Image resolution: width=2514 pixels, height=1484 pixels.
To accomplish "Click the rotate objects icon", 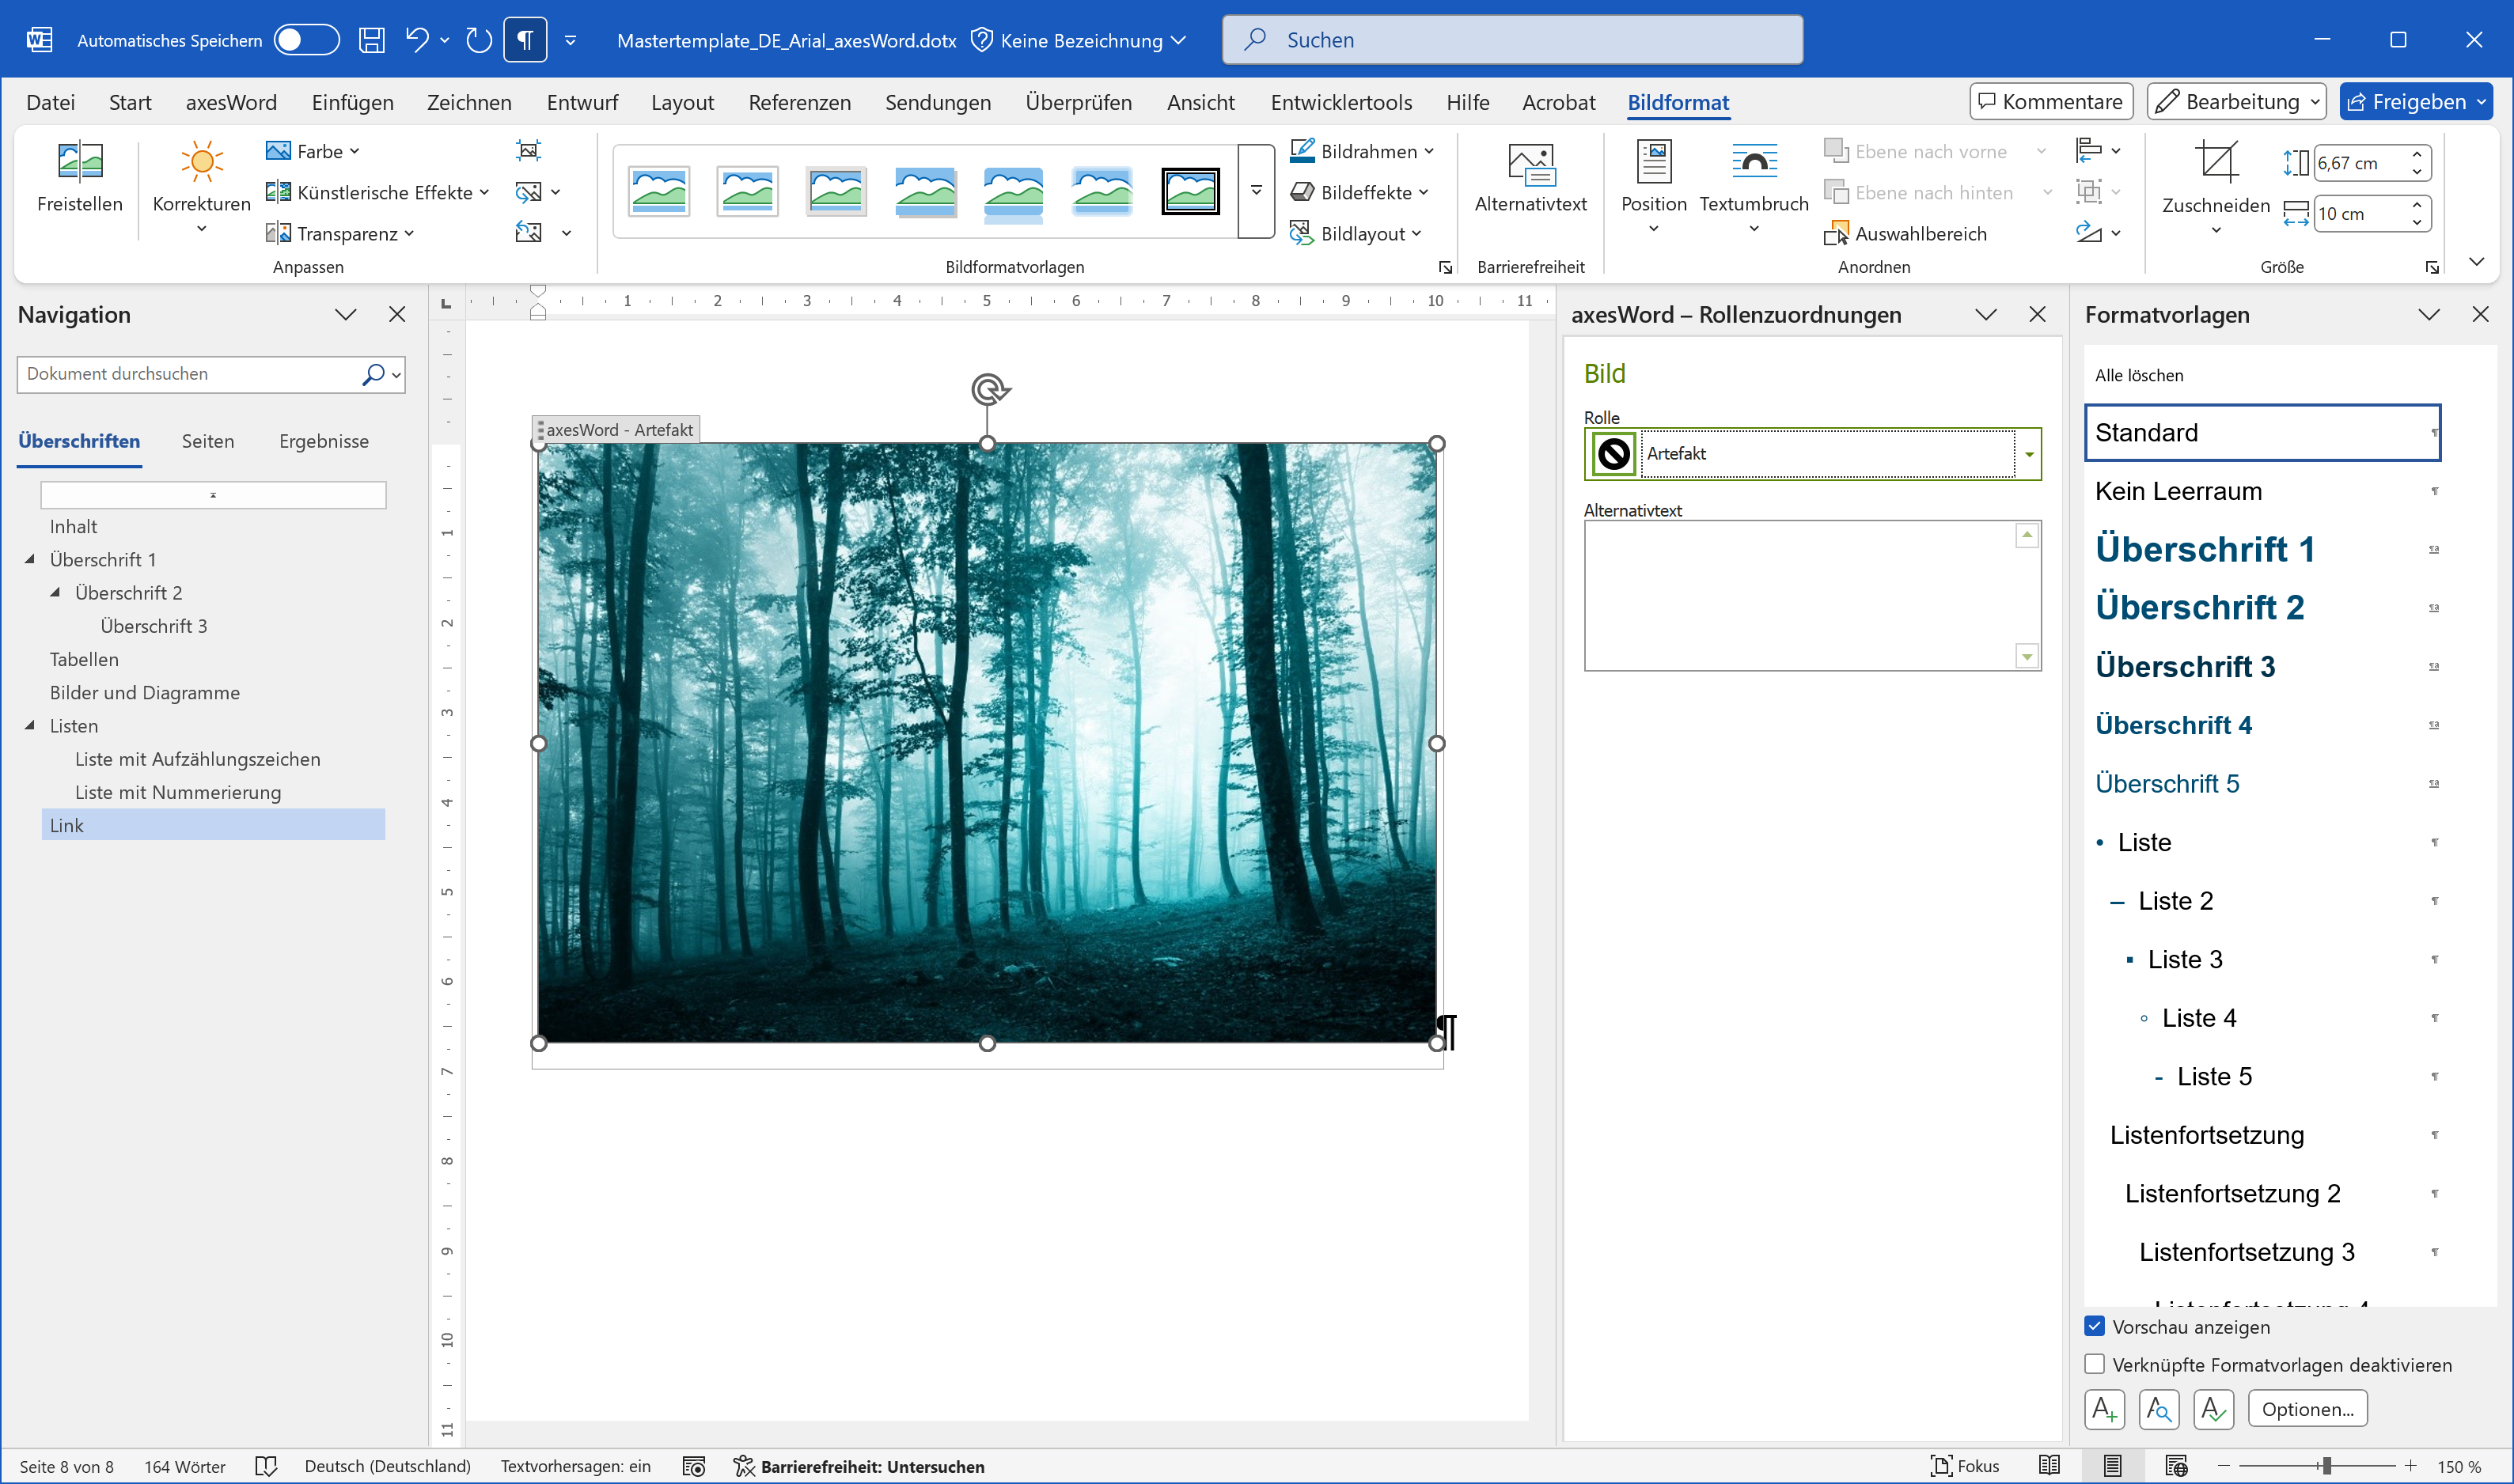I will (x=2087, y=233).
